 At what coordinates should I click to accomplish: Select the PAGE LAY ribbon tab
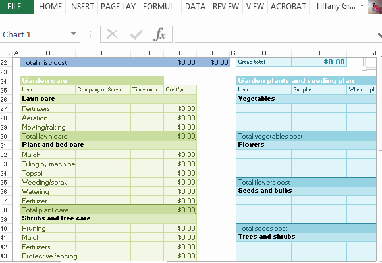[x=118, y=7]
